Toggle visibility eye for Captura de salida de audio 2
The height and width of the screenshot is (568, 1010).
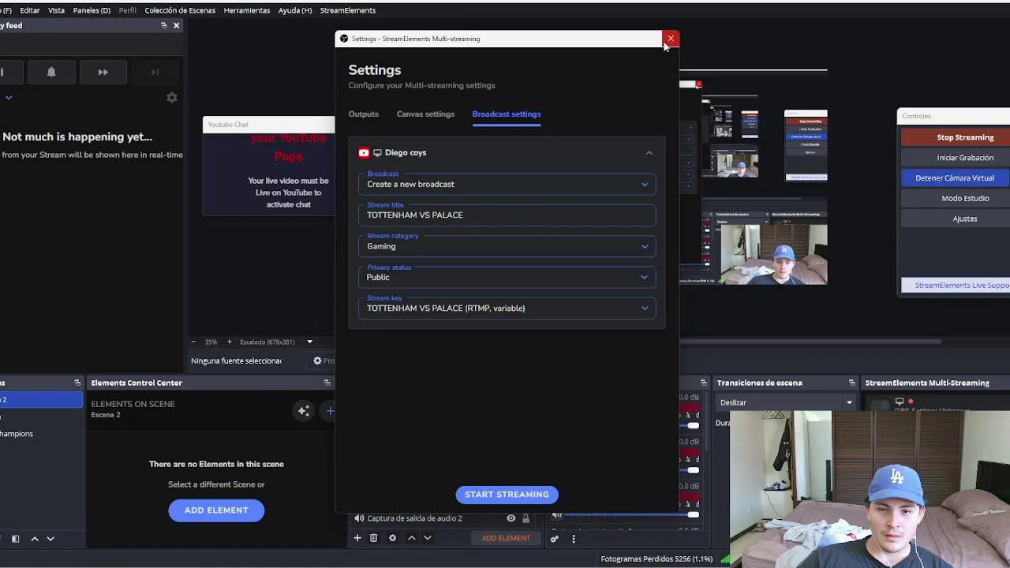tap(511, 518)
